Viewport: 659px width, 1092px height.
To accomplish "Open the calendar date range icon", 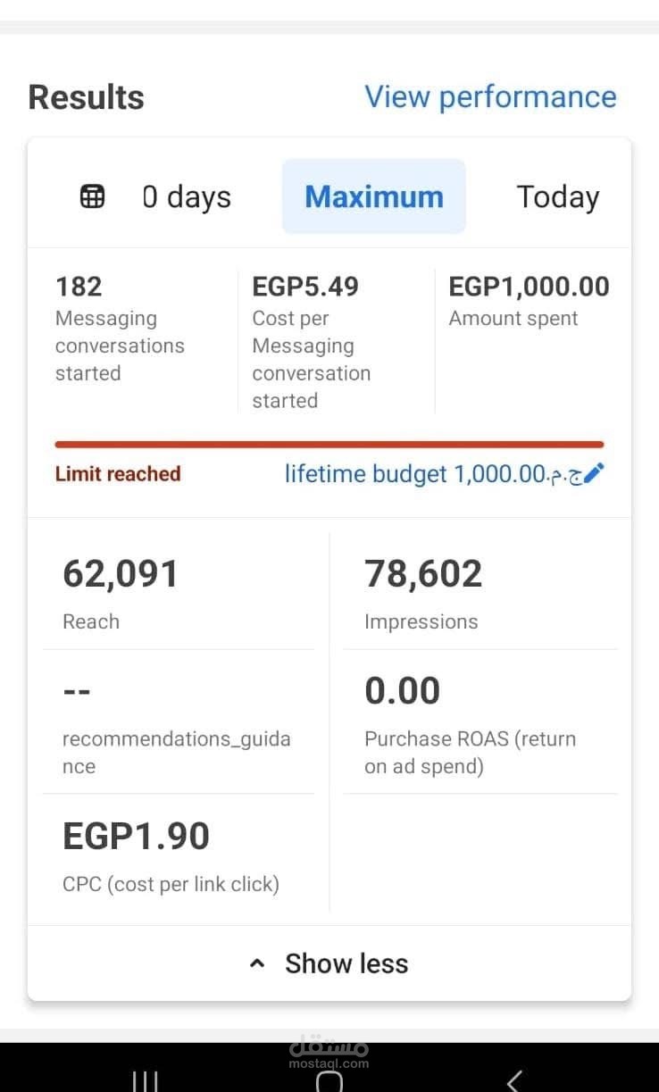I will (93, 196).
